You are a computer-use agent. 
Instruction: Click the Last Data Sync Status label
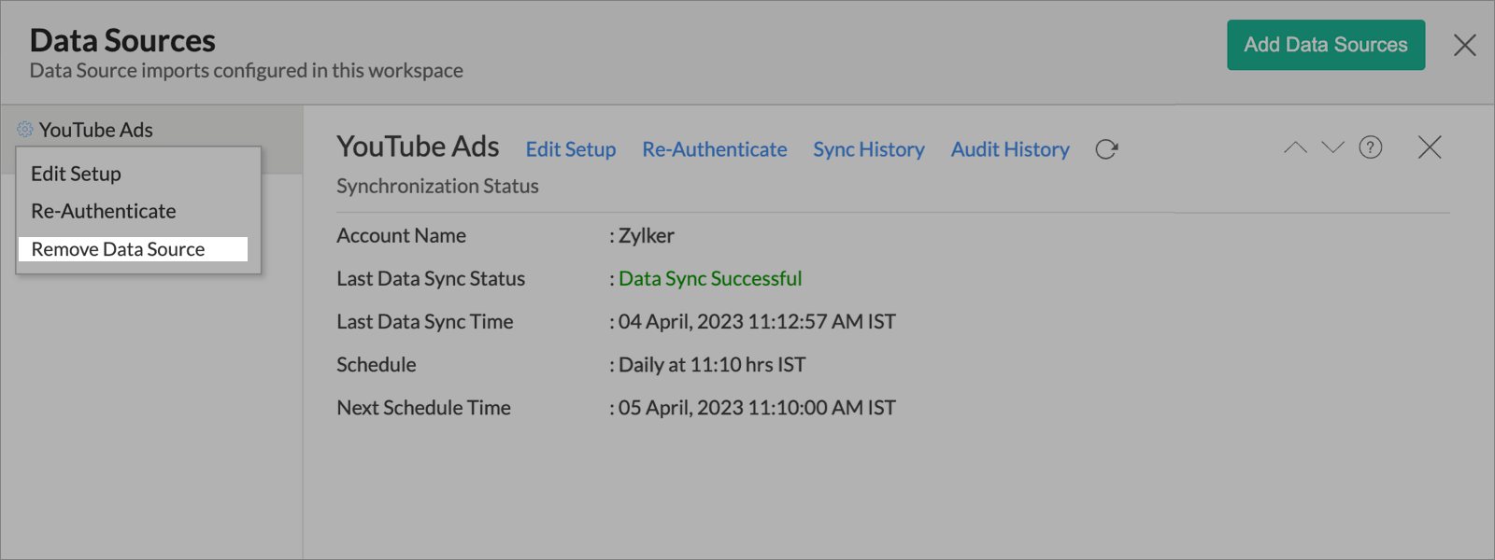(431, 278)
